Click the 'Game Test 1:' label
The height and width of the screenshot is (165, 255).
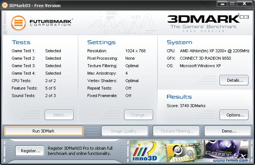pos(23,51)
